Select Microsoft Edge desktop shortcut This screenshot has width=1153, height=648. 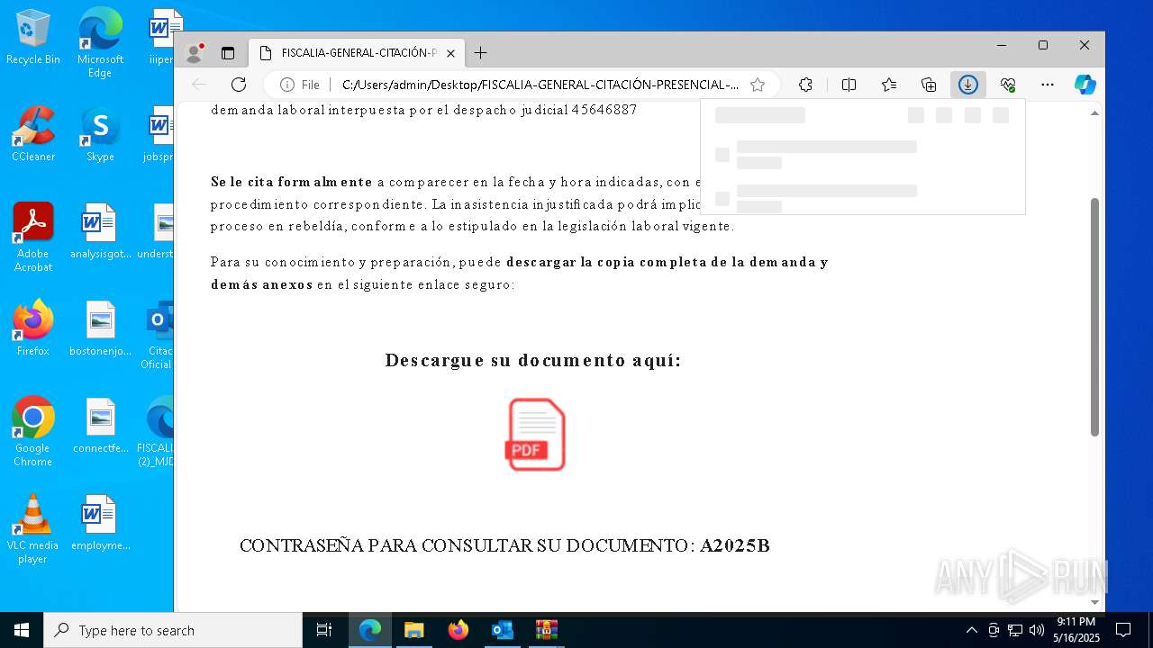tap(100, 42)
